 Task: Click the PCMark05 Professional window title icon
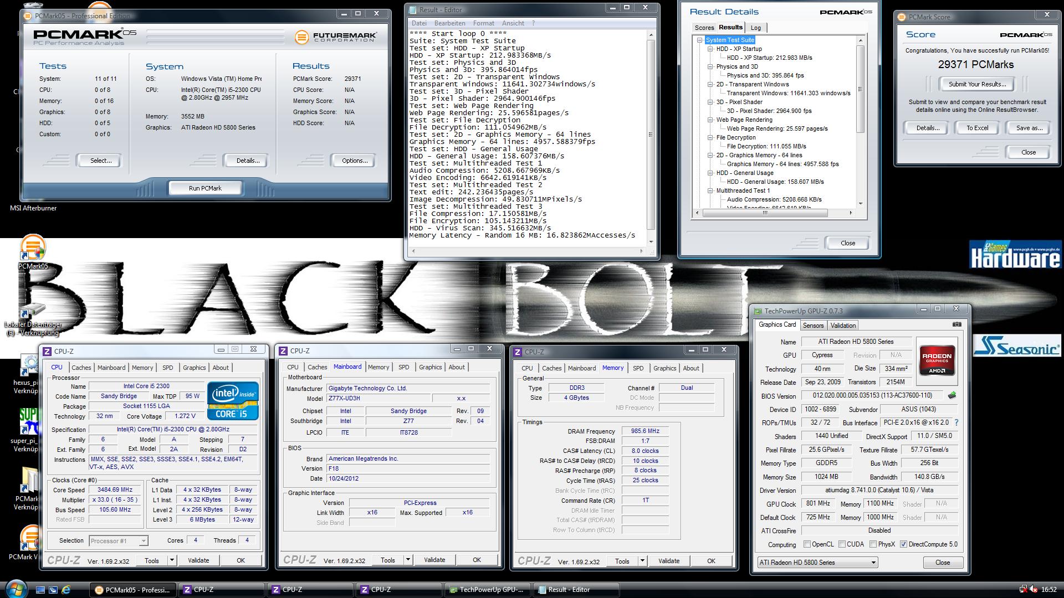(28, 16)
